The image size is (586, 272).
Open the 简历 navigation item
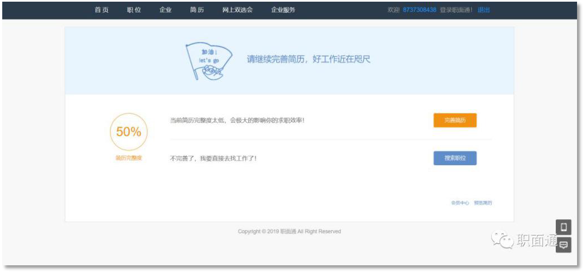[x=197, y=10]
